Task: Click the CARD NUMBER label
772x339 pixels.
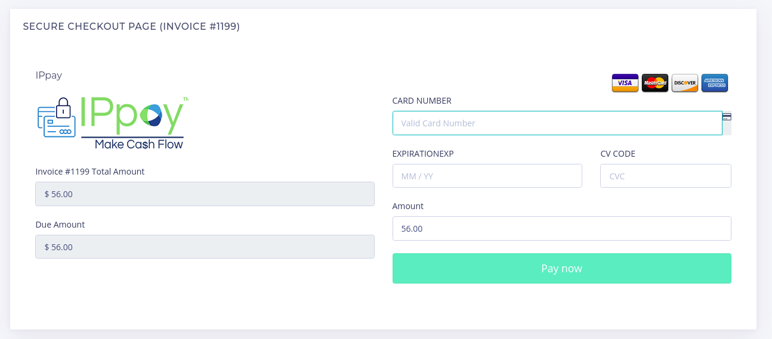Action: pyautogui.click(x=422, y=101)
